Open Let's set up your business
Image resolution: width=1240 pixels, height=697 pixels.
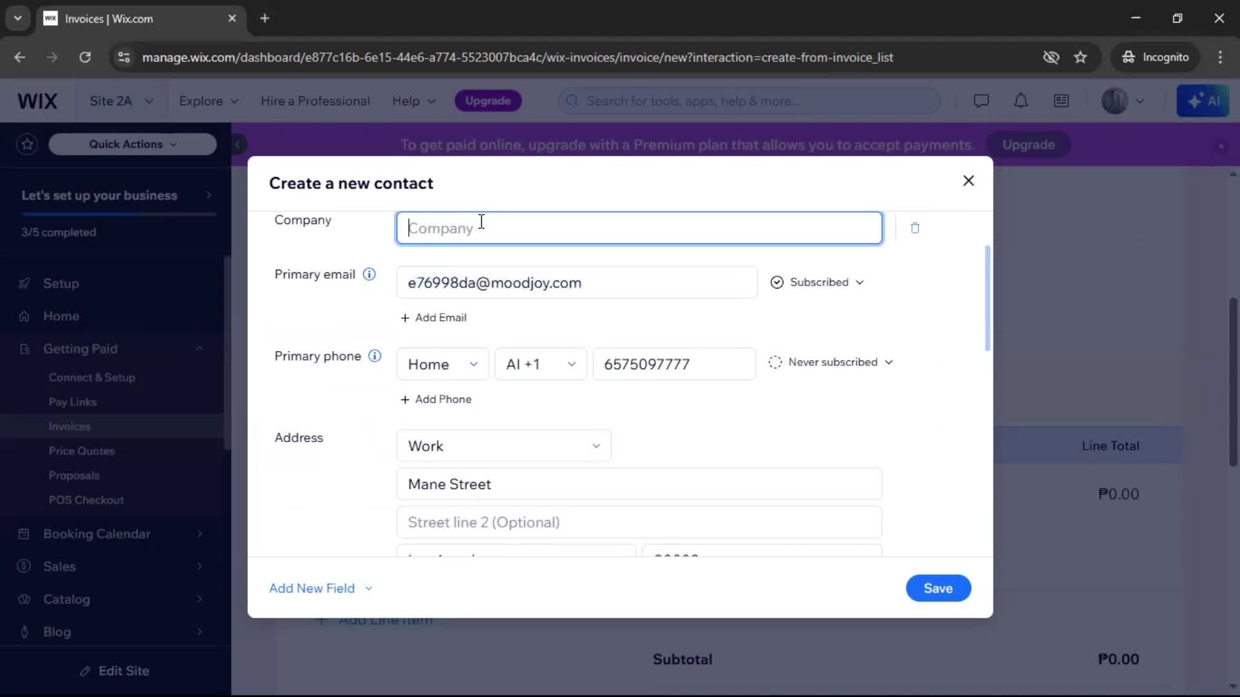point(116,196)
